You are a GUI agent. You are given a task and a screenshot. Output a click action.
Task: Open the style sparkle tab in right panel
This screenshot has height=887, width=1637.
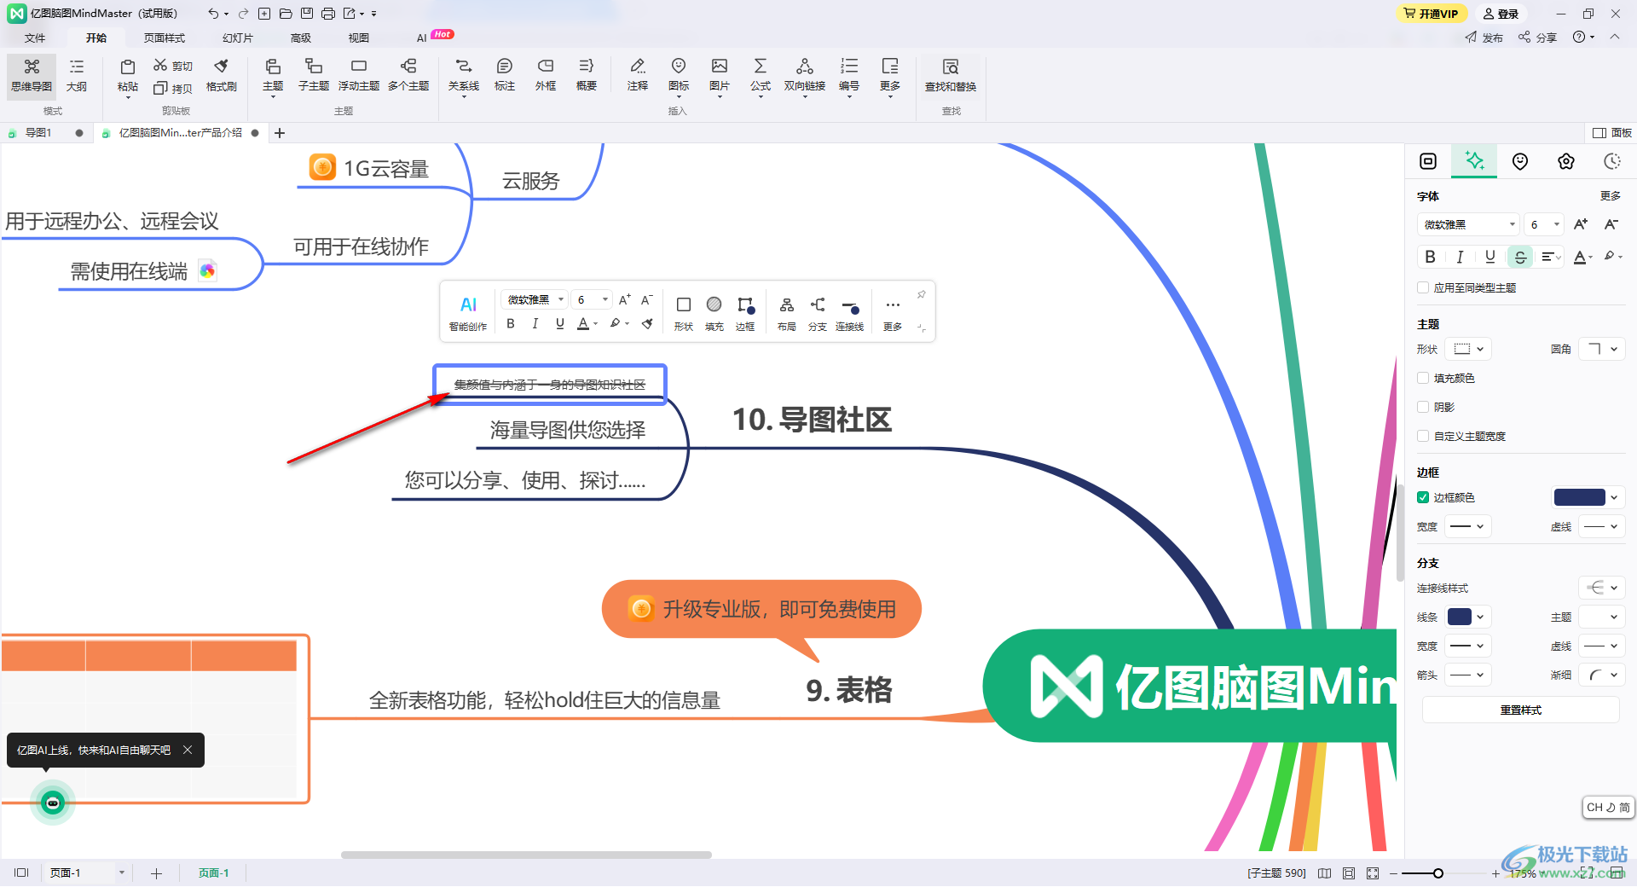pyautogui.click(x=1474, y=161)
